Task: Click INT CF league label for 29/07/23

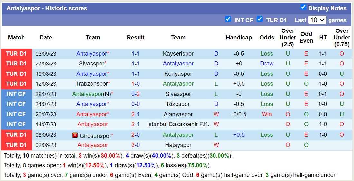Action: 16,94
